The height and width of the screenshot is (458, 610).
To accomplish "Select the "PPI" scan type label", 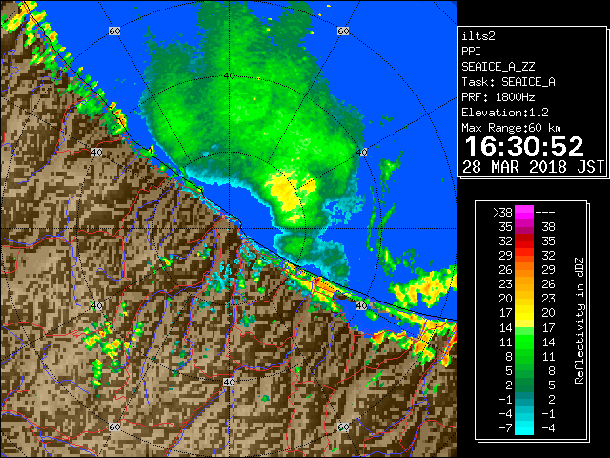I will (x=471, y=52).
